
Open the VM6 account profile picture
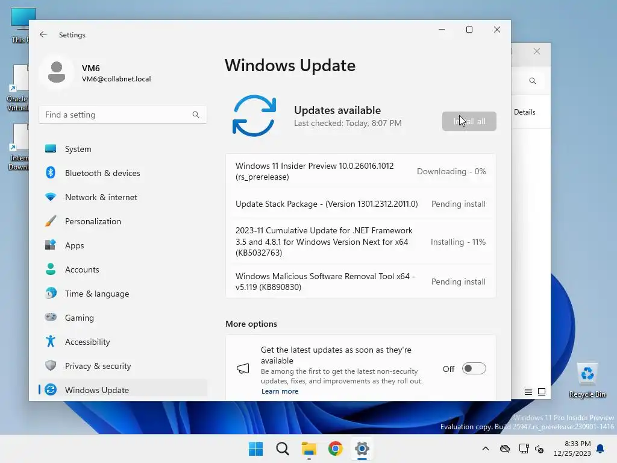57,72
